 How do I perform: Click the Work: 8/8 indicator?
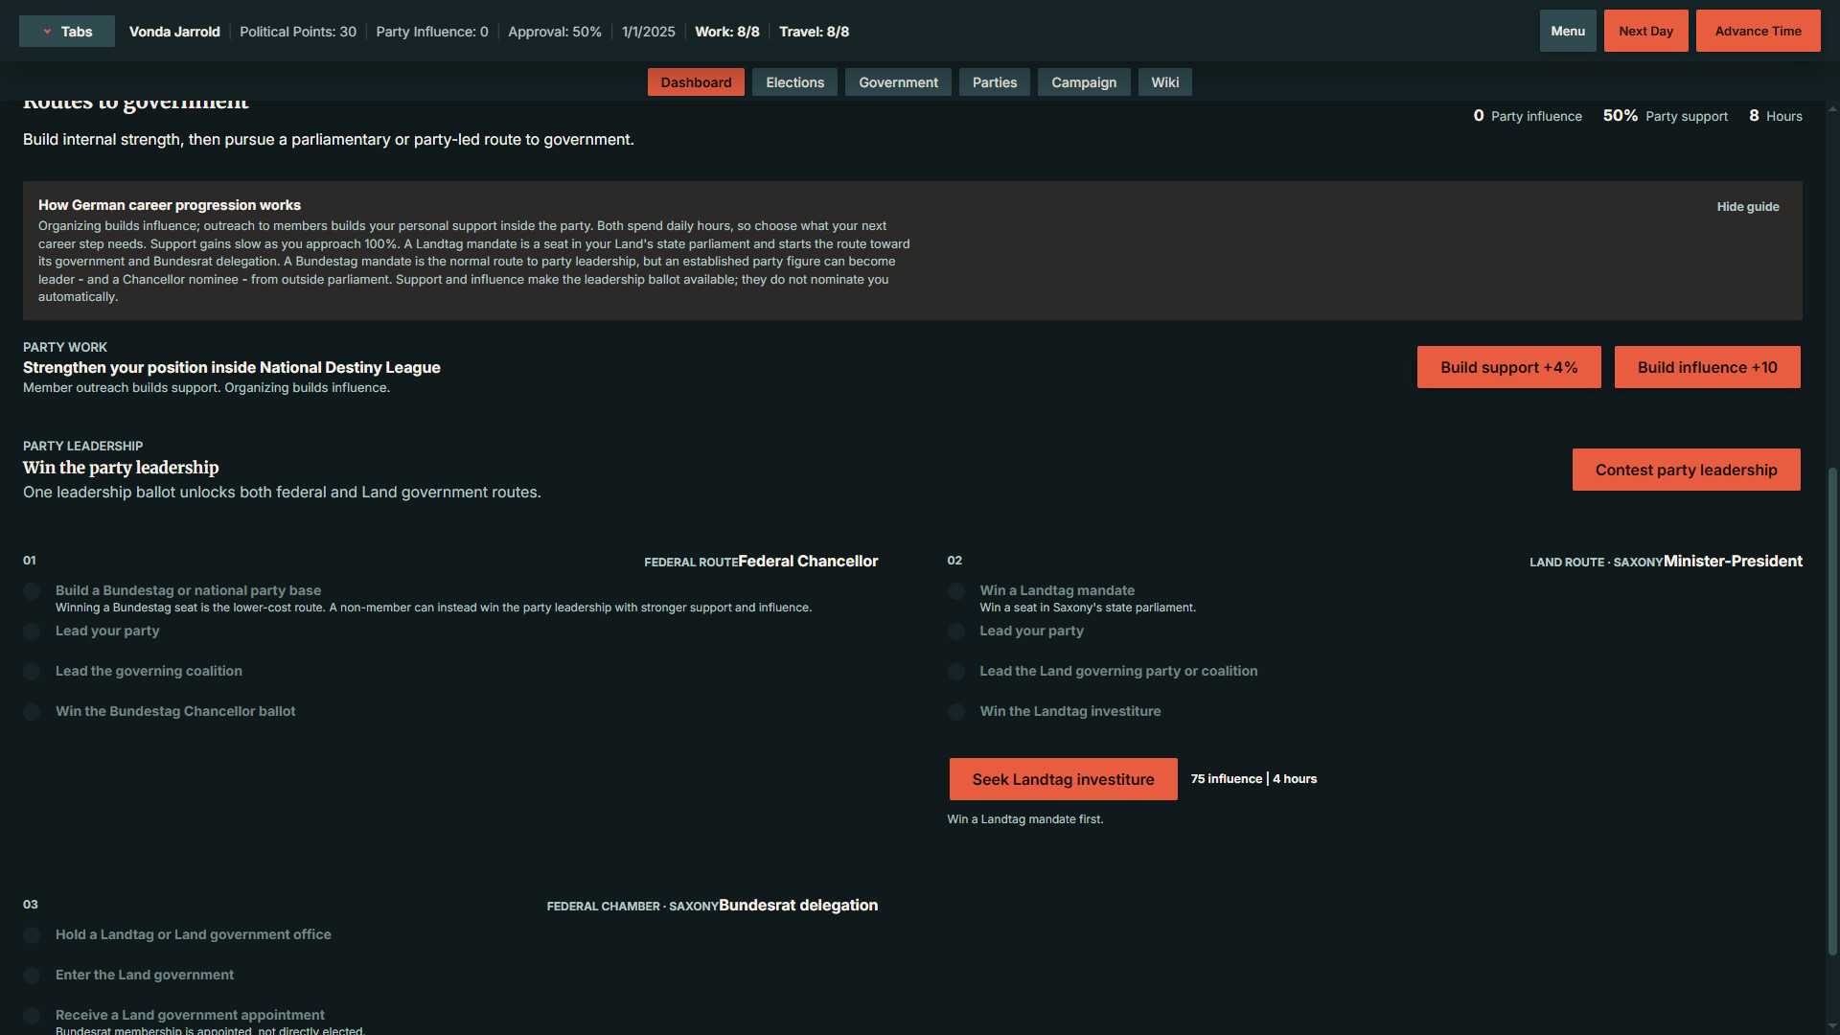click(x=727, y=32)
